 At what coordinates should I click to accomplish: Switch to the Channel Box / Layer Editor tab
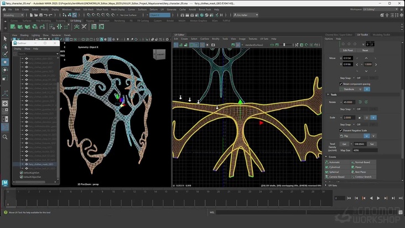(x=339, y=35)
